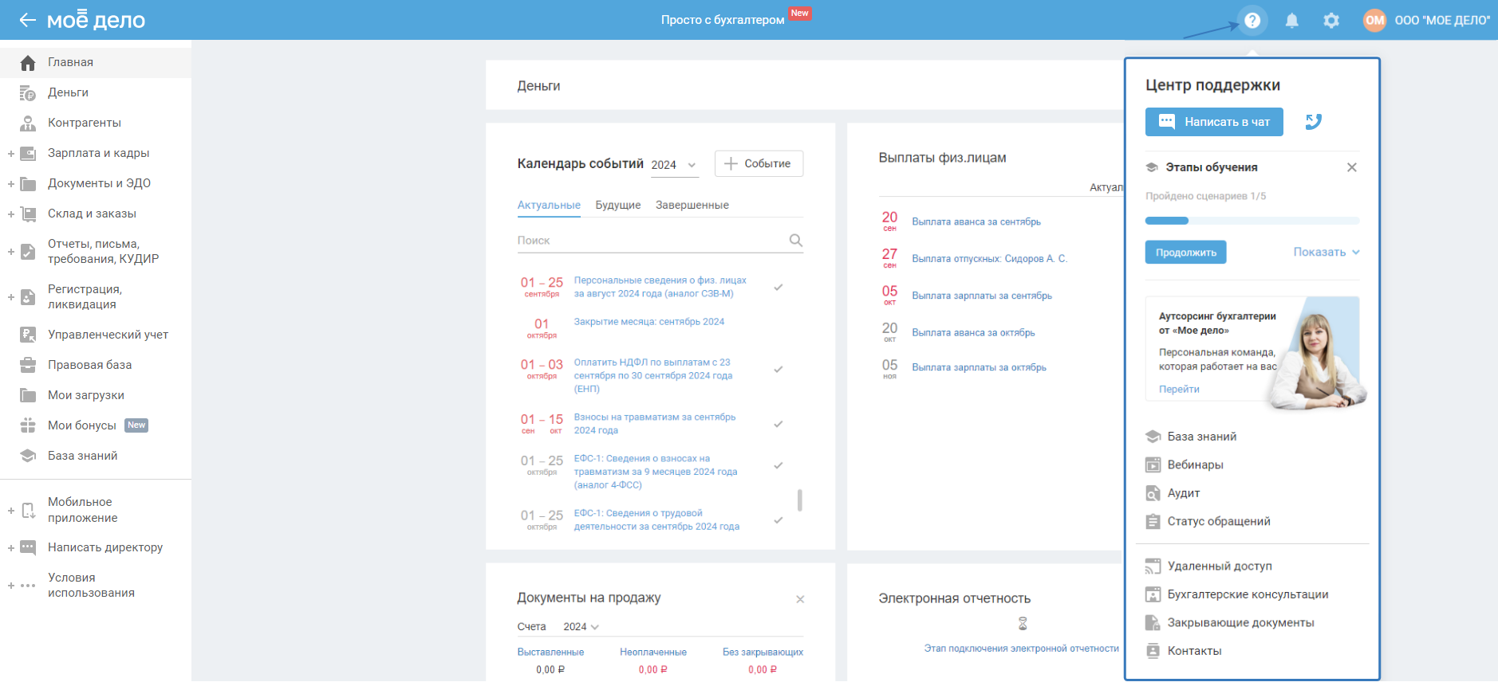
Task: Click the back arrow beside the Моё дело logo
Action: 28,20
